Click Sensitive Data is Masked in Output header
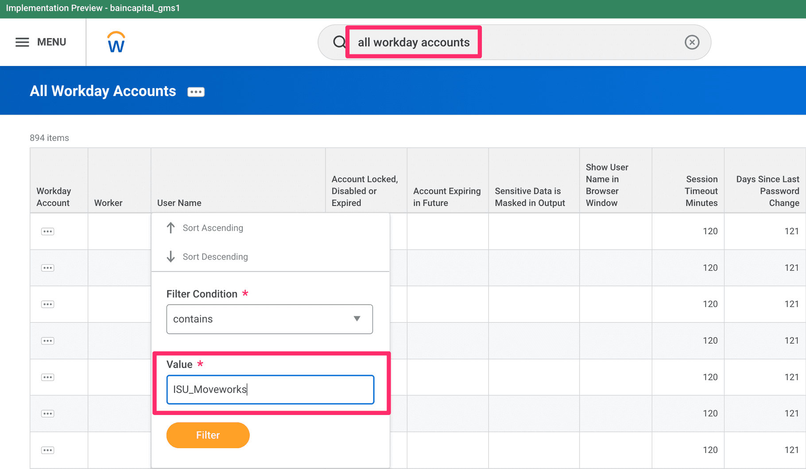806x469 pixels. point(534,181)
